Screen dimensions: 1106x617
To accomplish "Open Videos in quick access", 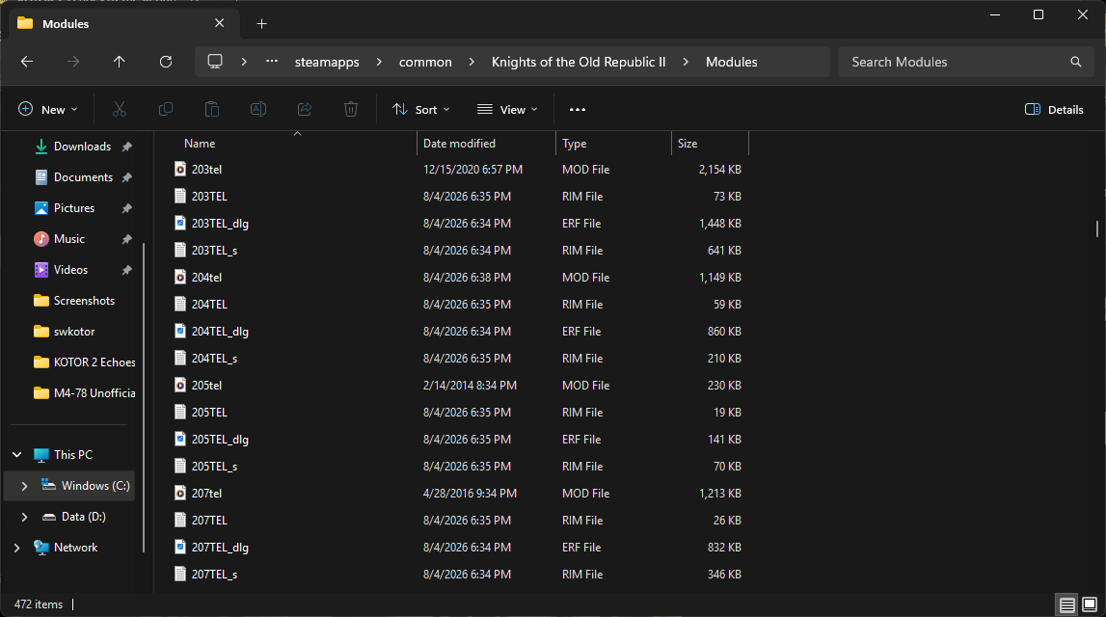I will coord(70,270).
